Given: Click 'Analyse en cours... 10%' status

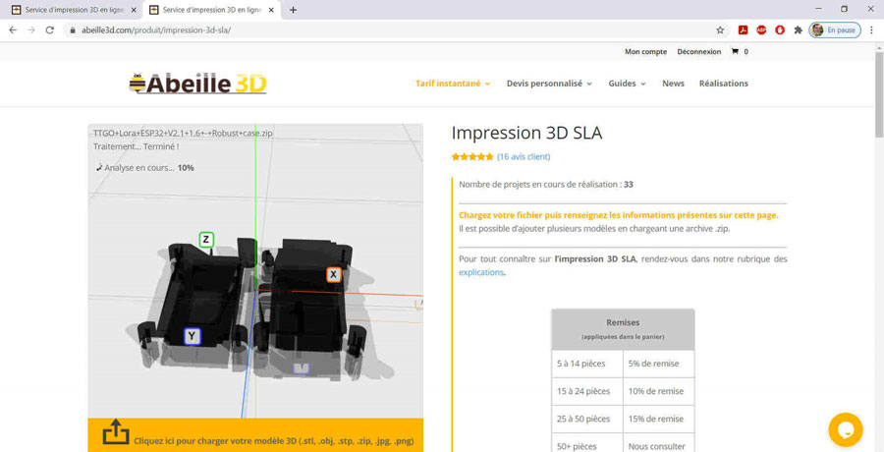Looking at the screenshot, I should point(145,168).
